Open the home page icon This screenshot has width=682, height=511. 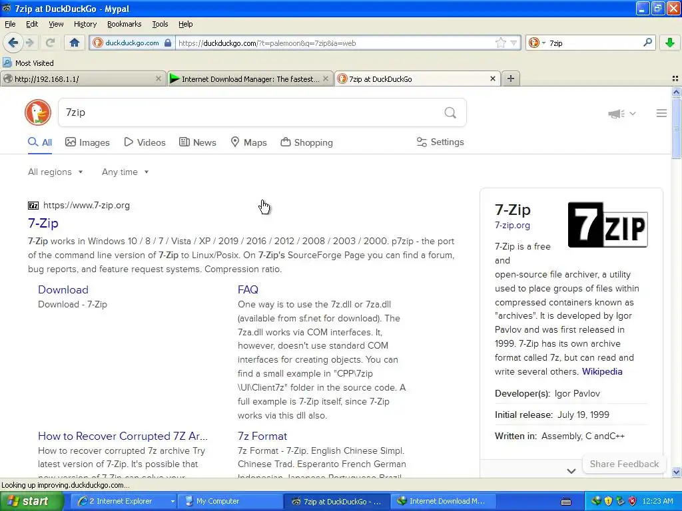tap(75, 43)
